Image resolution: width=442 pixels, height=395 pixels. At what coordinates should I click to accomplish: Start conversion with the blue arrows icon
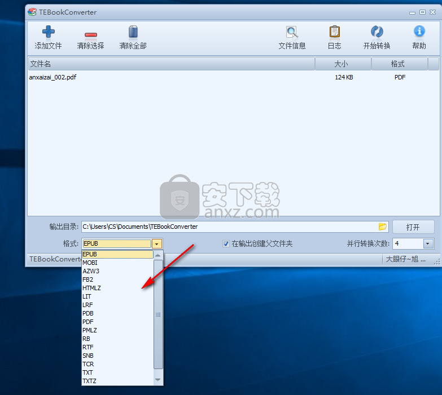tap(377, 32)
